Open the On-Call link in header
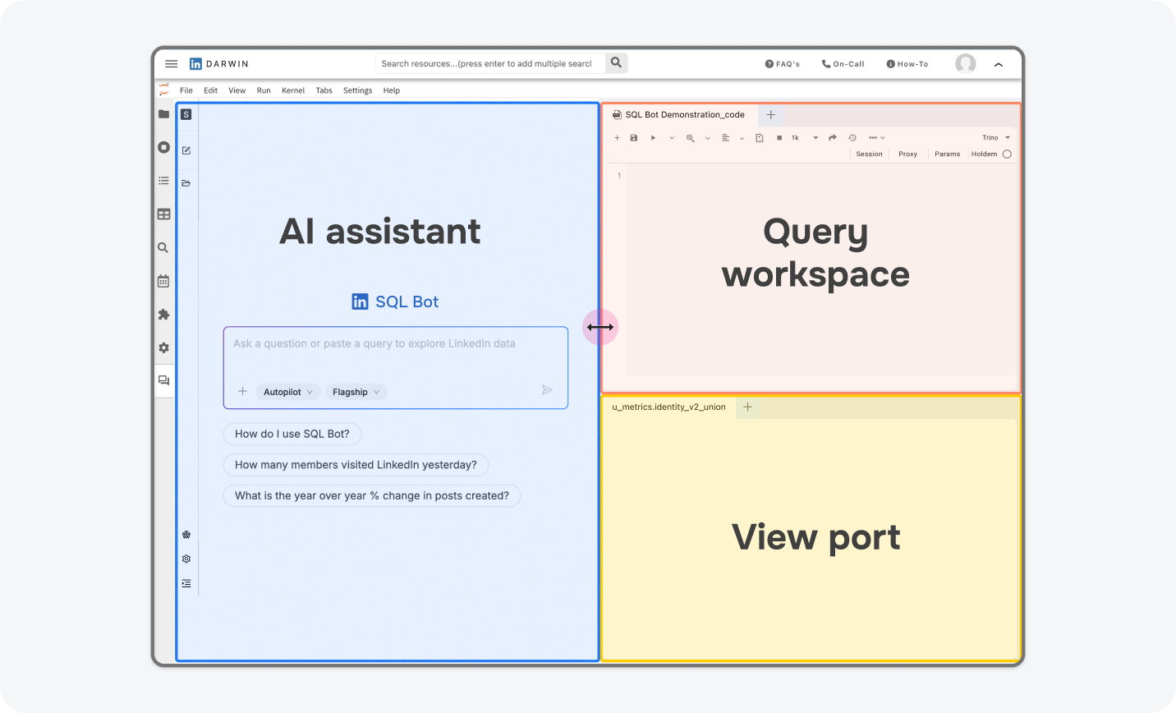Image resolution: width=1176 pixels, height=713 pixels. click(x=843, y=64)
